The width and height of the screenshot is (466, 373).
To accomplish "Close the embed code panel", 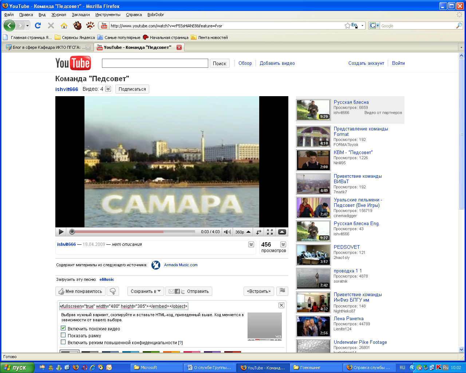I will (x=281, y=305).
